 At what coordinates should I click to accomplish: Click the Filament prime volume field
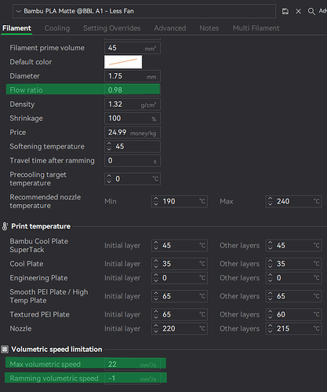[x=133, y=48]
